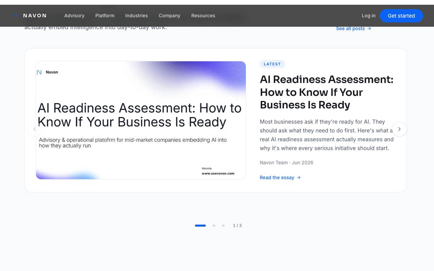Screen dimensions: 434x271
Task: Open the Industries menu
Action: click(136, 16)
